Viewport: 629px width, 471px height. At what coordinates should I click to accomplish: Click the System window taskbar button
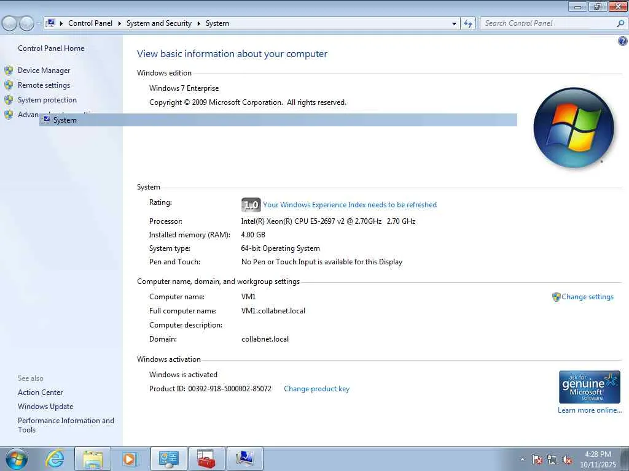pyautogui.click(x=244, y=459)
